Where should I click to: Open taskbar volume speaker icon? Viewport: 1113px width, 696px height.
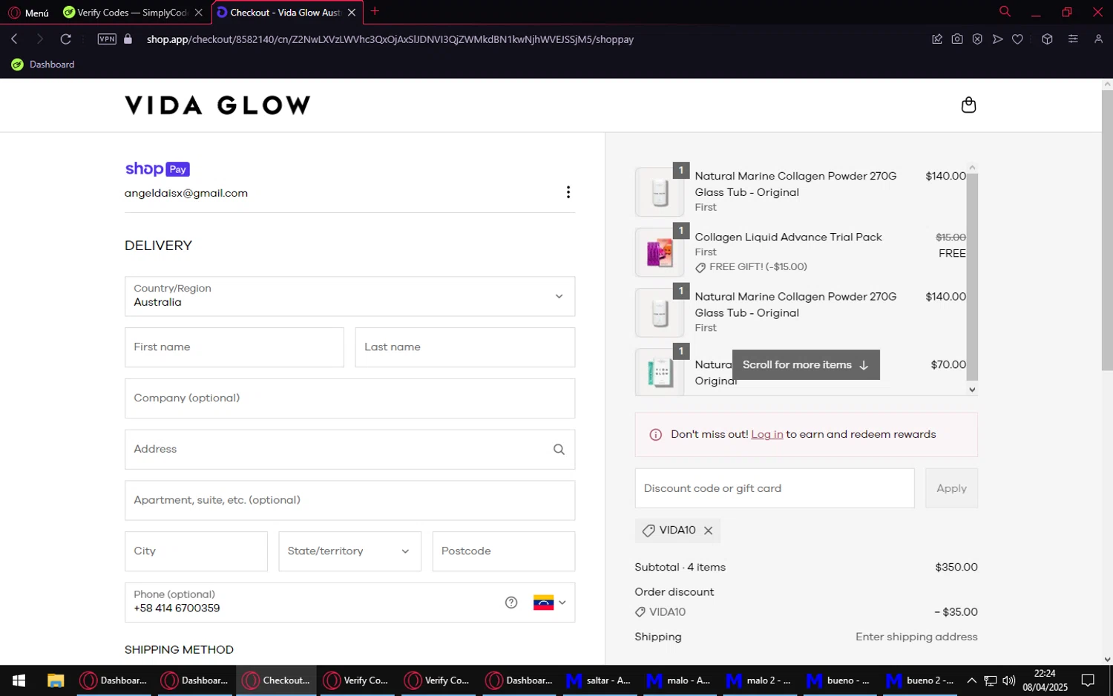pyautogui.click(x=1008, y=680)
